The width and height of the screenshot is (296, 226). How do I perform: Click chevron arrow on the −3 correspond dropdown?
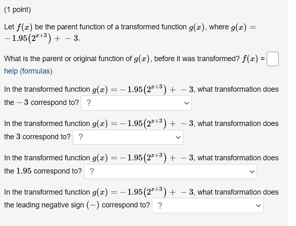187,103
